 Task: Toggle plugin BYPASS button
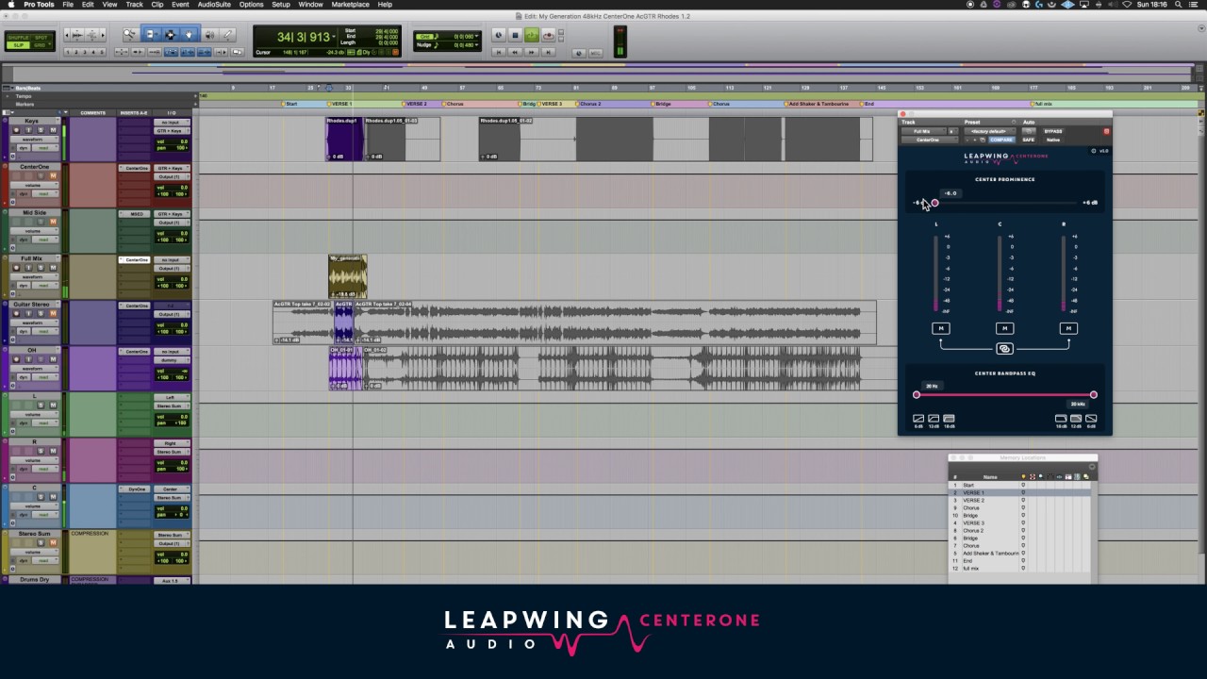1053,131
